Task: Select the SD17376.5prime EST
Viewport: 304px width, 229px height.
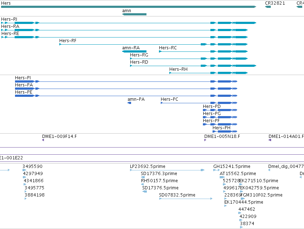Action: (145, 191)
